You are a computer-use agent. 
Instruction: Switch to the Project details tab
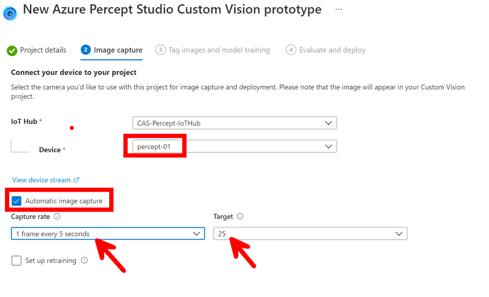[x=43, y=50]
